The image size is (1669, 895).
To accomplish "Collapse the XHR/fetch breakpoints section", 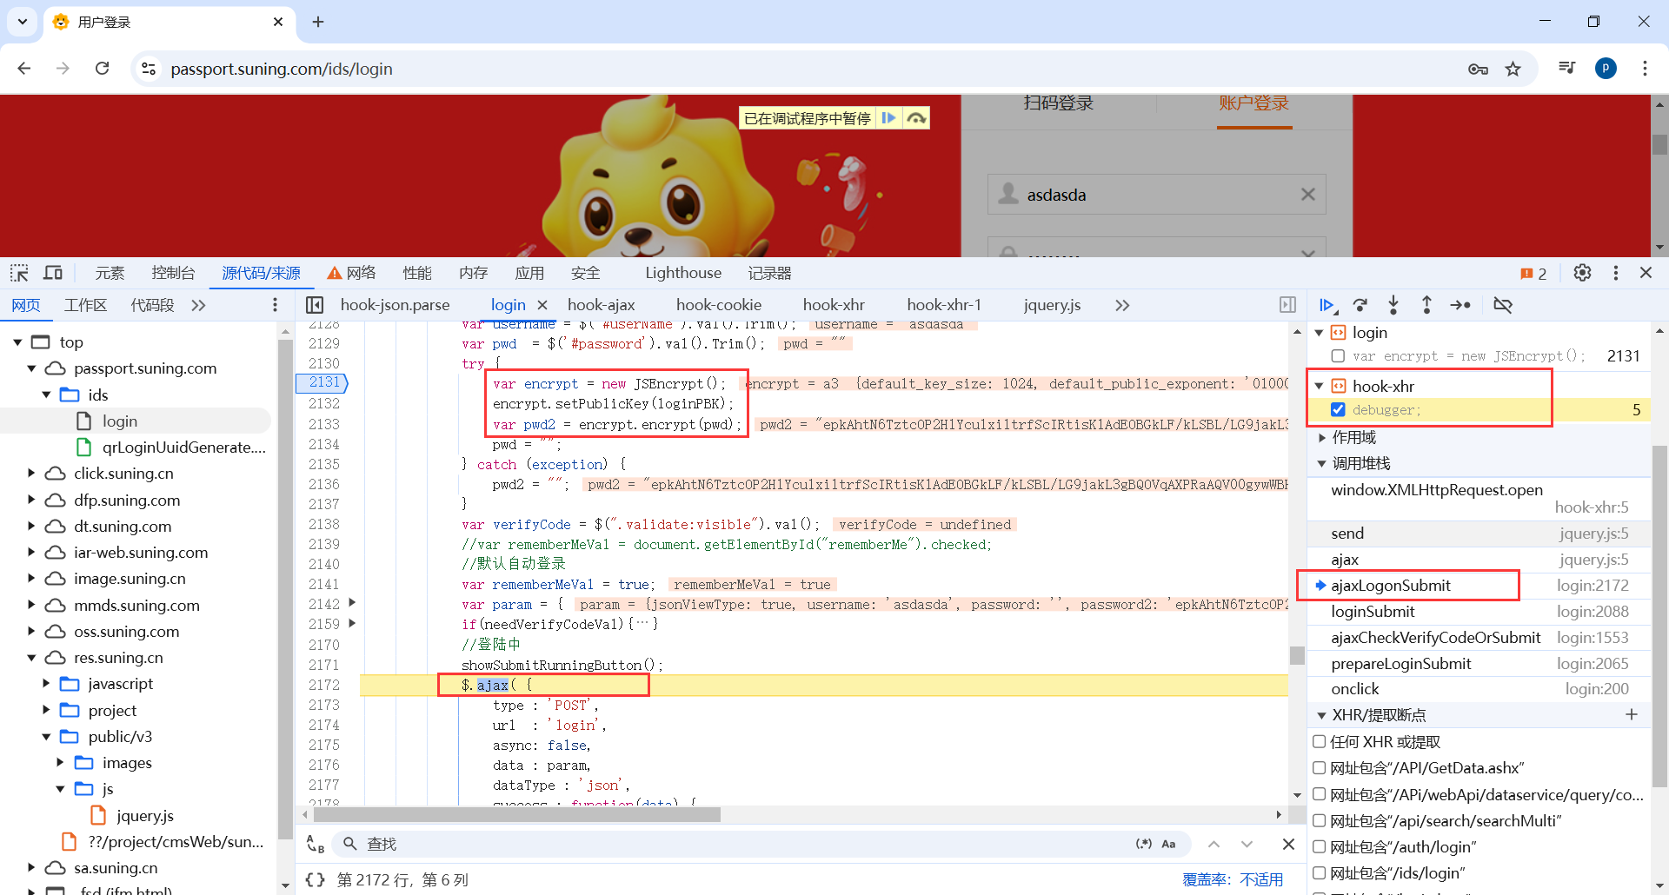I will click(x=1321, y=715).
